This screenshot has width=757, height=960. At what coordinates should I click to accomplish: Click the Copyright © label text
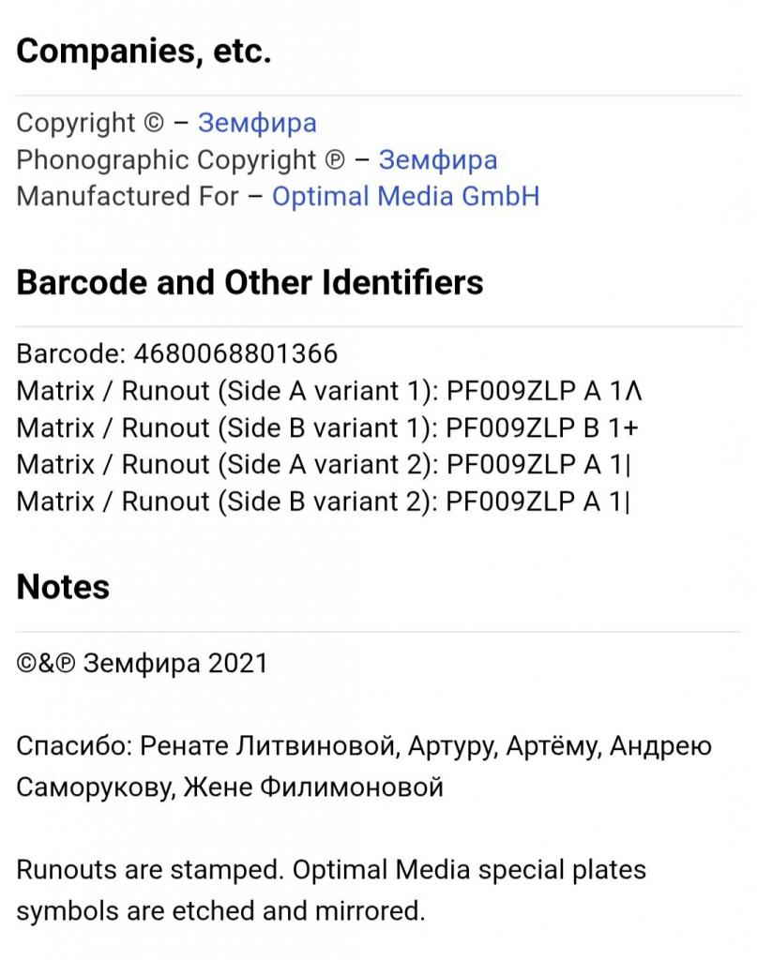90,123
